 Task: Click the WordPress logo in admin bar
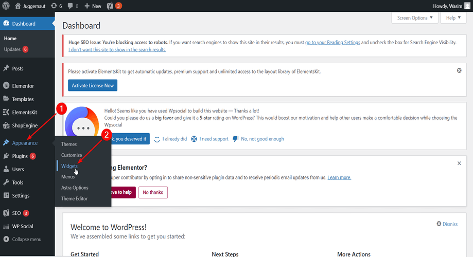[x=6, y=6]
